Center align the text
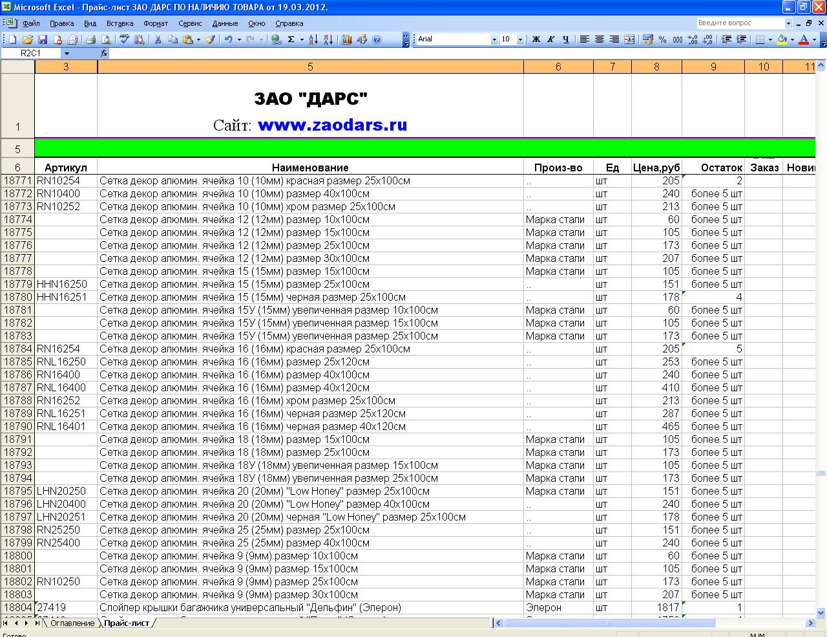This screenshot has height=637, width=827. click(599, 39)
